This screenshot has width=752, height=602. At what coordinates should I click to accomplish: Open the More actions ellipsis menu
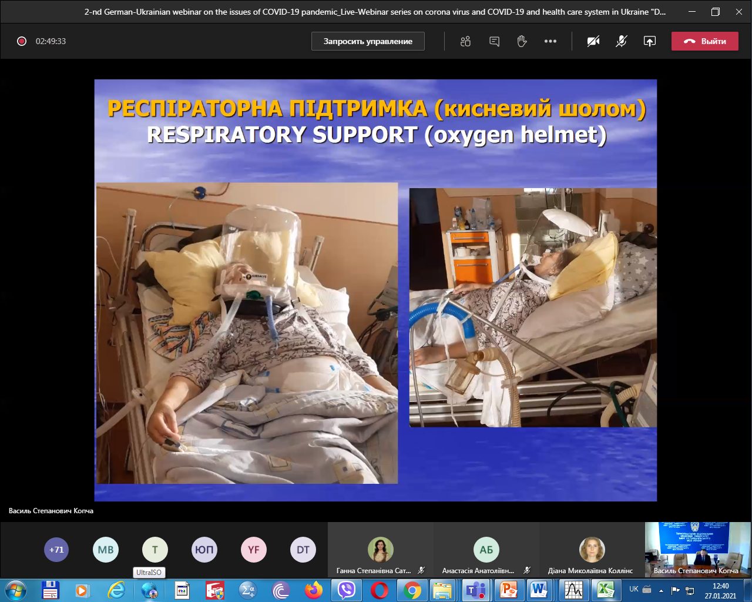click(550, 41)
